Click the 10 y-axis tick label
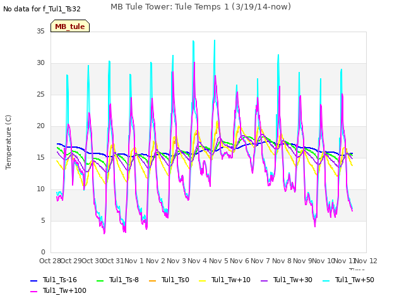This screenshot has width=404, height=303. click(x=40, y=189)
